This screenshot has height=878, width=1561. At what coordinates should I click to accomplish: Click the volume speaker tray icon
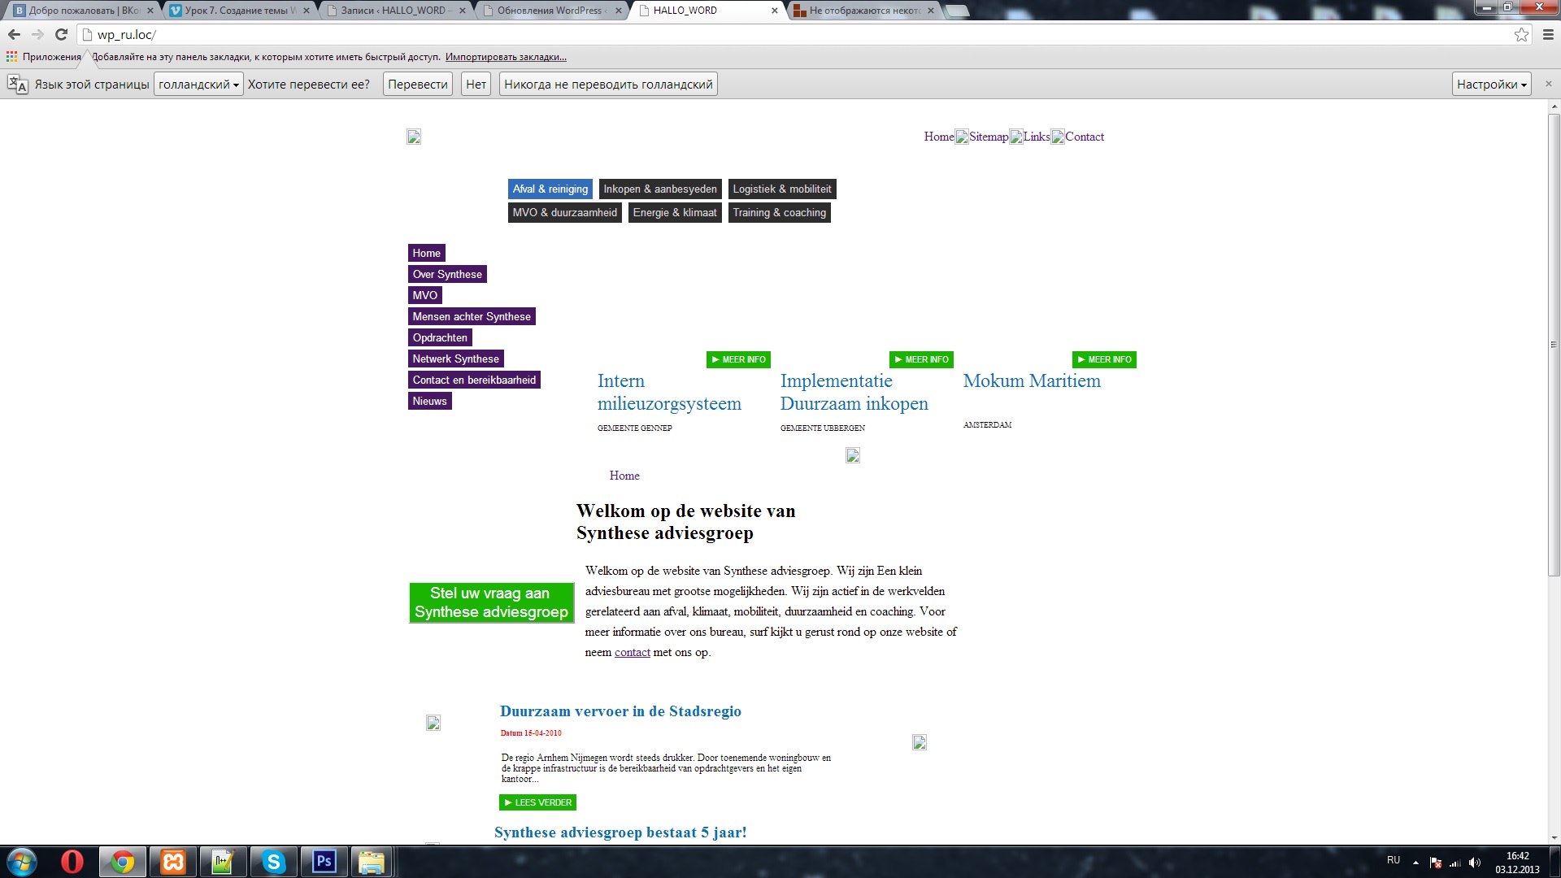click(x=1475, y=863)
